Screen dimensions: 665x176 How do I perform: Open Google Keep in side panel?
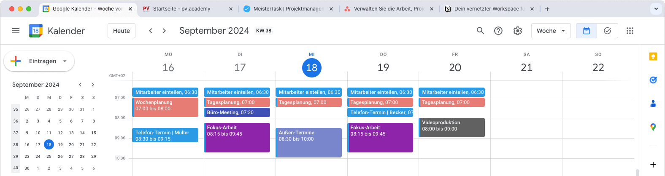pyautogui.click(x=653, y=56)
